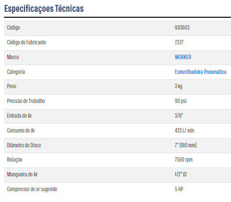Select the manufacturer code 7327
This screenshot has height=202, width=231.
(x=179, y=42)
